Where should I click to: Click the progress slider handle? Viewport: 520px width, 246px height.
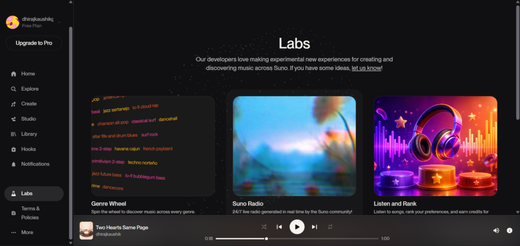tap(266, 238)
